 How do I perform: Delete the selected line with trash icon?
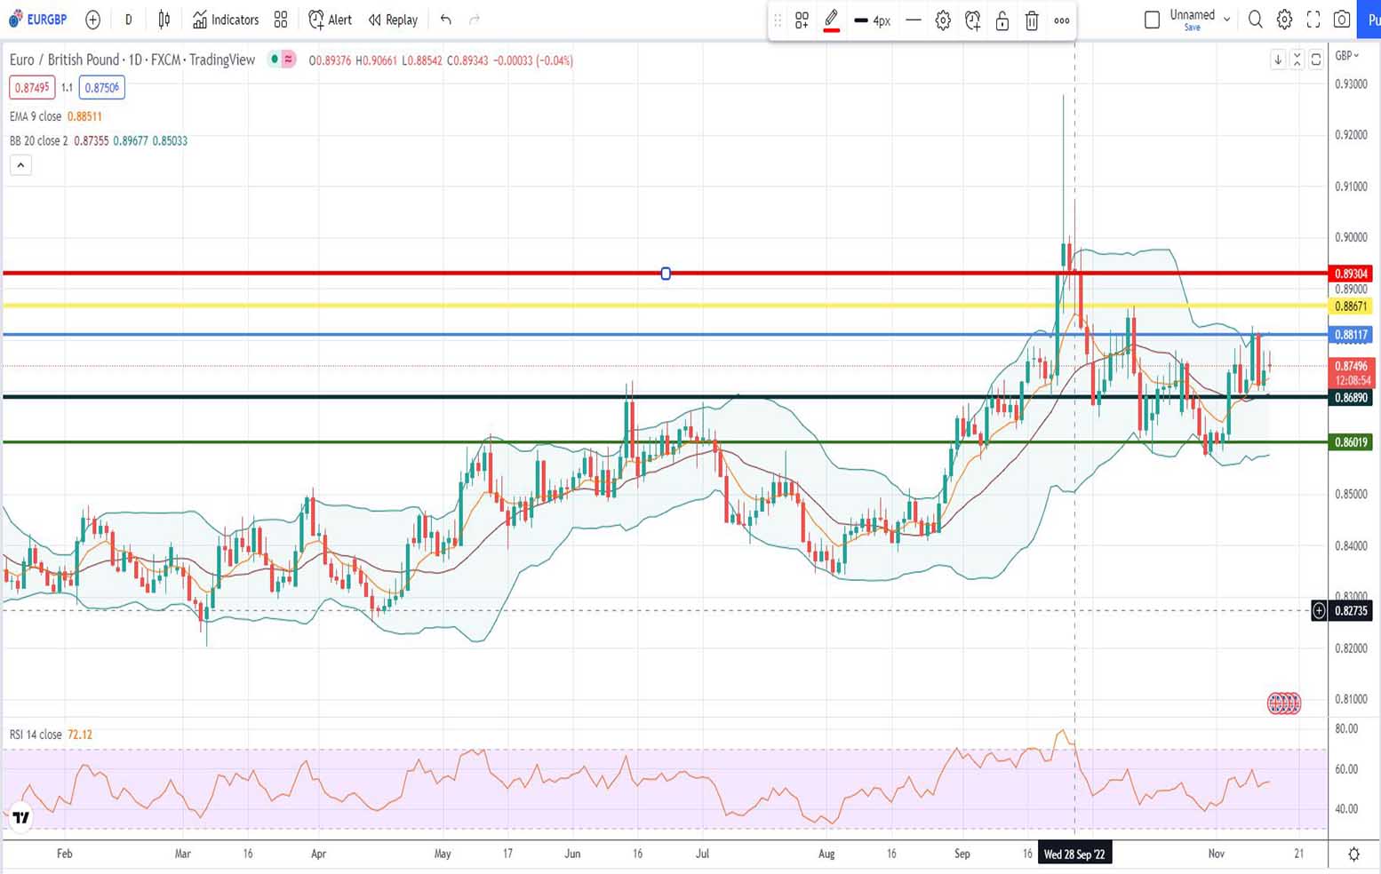pos(1032,20)
